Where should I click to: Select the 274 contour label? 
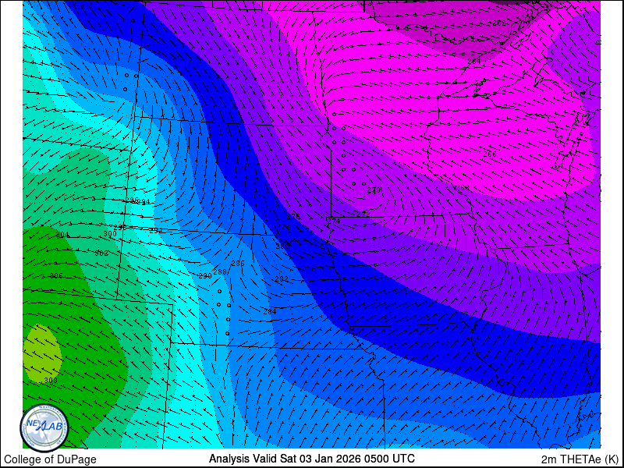(x=334, y=222)
